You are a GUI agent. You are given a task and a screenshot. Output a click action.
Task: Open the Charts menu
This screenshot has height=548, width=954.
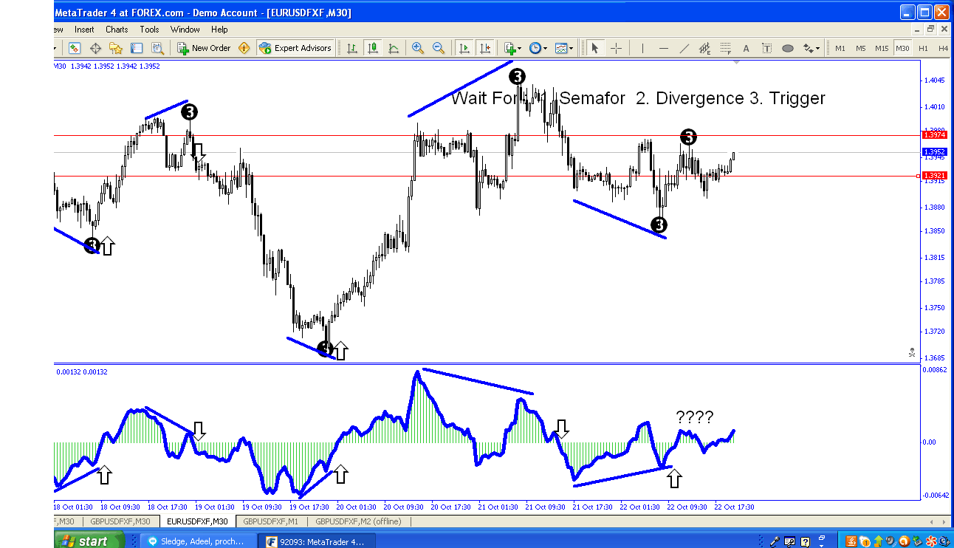click(116, 30)
